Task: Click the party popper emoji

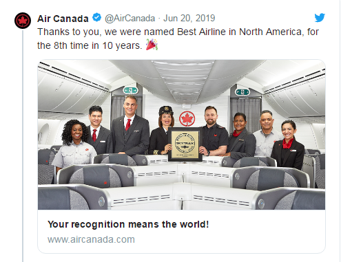Action: pyautogui.click(x=152, y=45)
